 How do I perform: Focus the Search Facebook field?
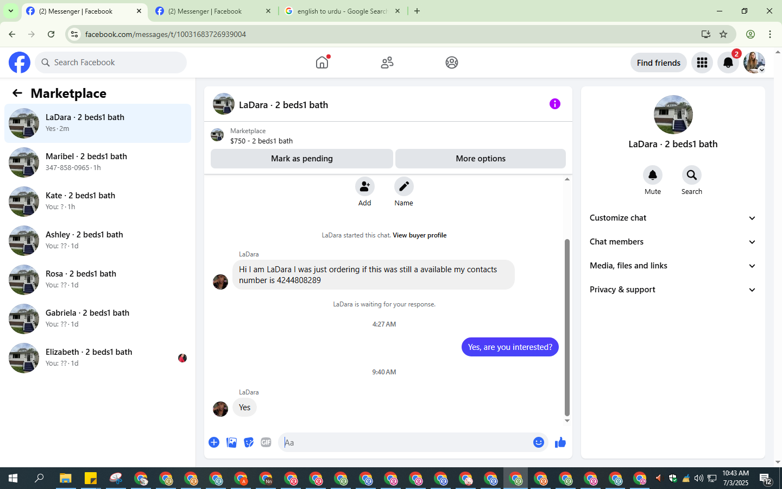(111, 62)
